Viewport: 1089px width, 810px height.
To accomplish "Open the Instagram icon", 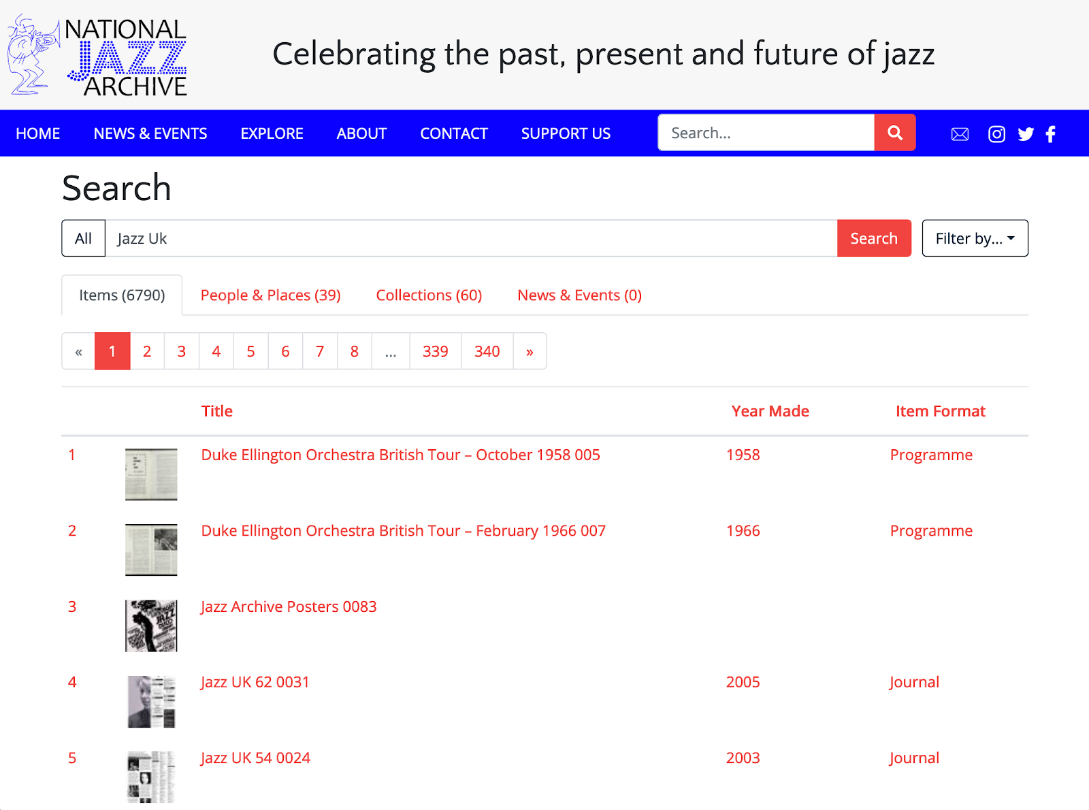I will [x=996, y=134].
